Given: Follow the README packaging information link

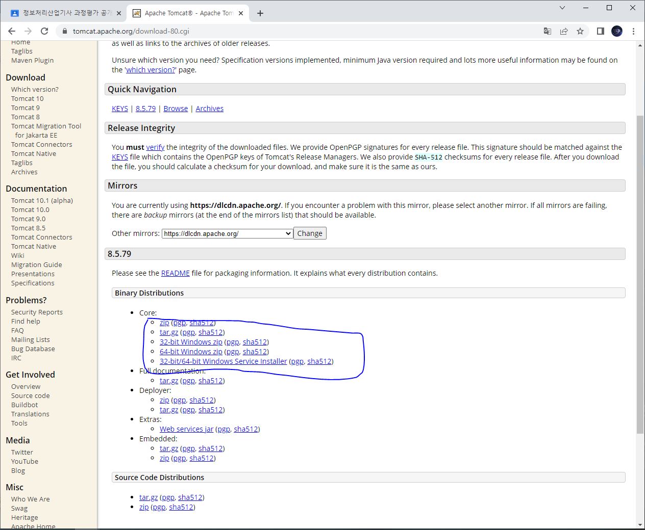Looking at the screenshot, I should [175, 273].
